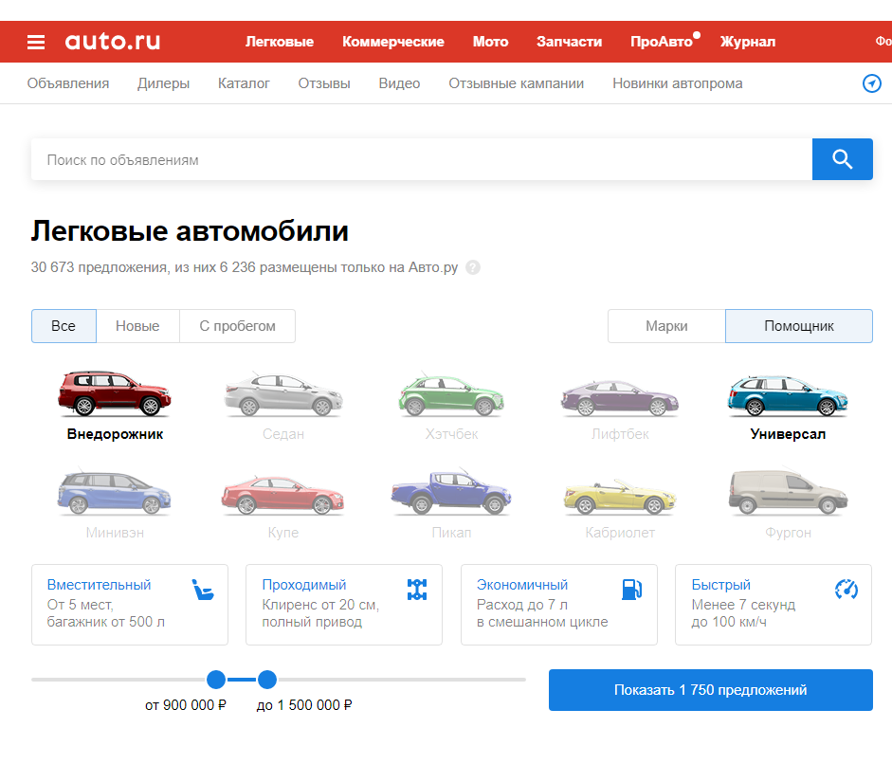Click the auto.ru logo
Viewport: 892px width, 764px height.
click(113, 41)
